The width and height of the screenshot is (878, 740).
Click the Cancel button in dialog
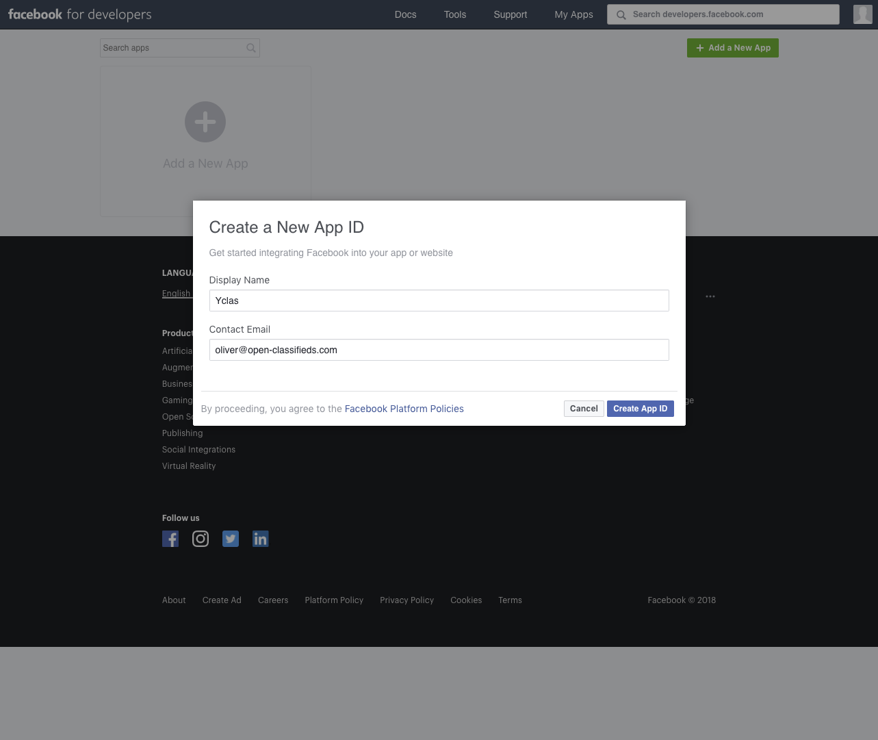click(x=584, y=409)
